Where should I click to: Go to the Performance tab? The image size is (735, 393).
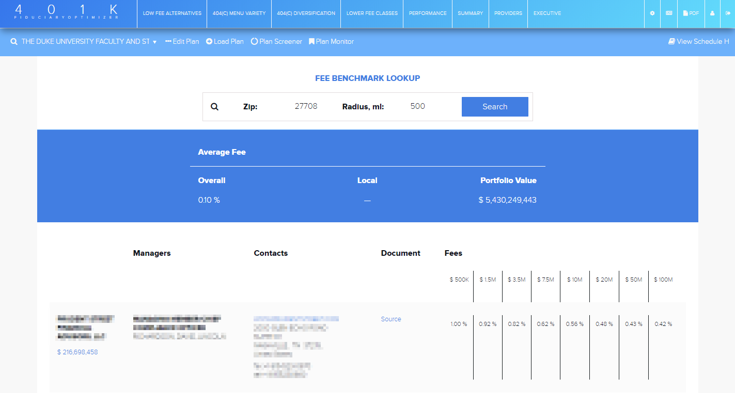[x=428, y=13]
